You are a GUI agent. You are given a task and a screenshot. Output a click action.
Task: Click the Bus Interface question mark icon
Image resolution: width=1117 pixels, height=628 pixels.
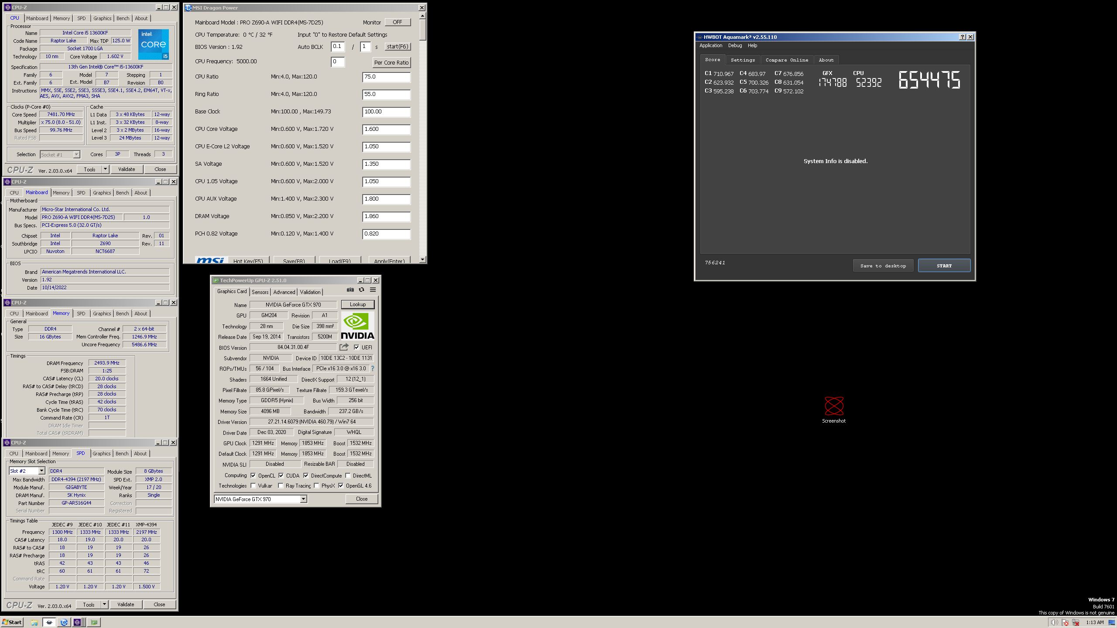tap(373, 369)
